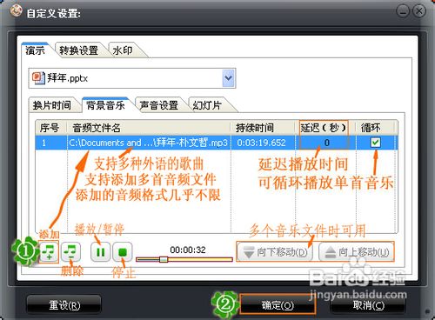The image size is (435, 320).
Task: Click the playback progress slider handle
Action: click(x=164, y=259)
